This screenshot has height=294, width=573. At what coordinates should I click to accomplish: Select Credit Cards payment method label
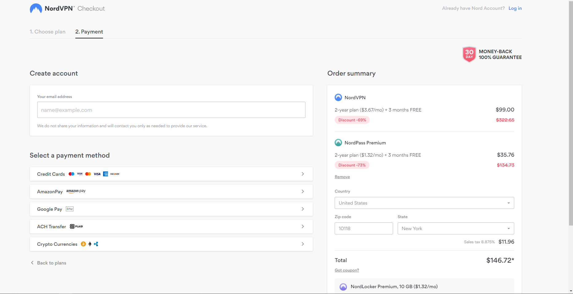pos(51,174)
